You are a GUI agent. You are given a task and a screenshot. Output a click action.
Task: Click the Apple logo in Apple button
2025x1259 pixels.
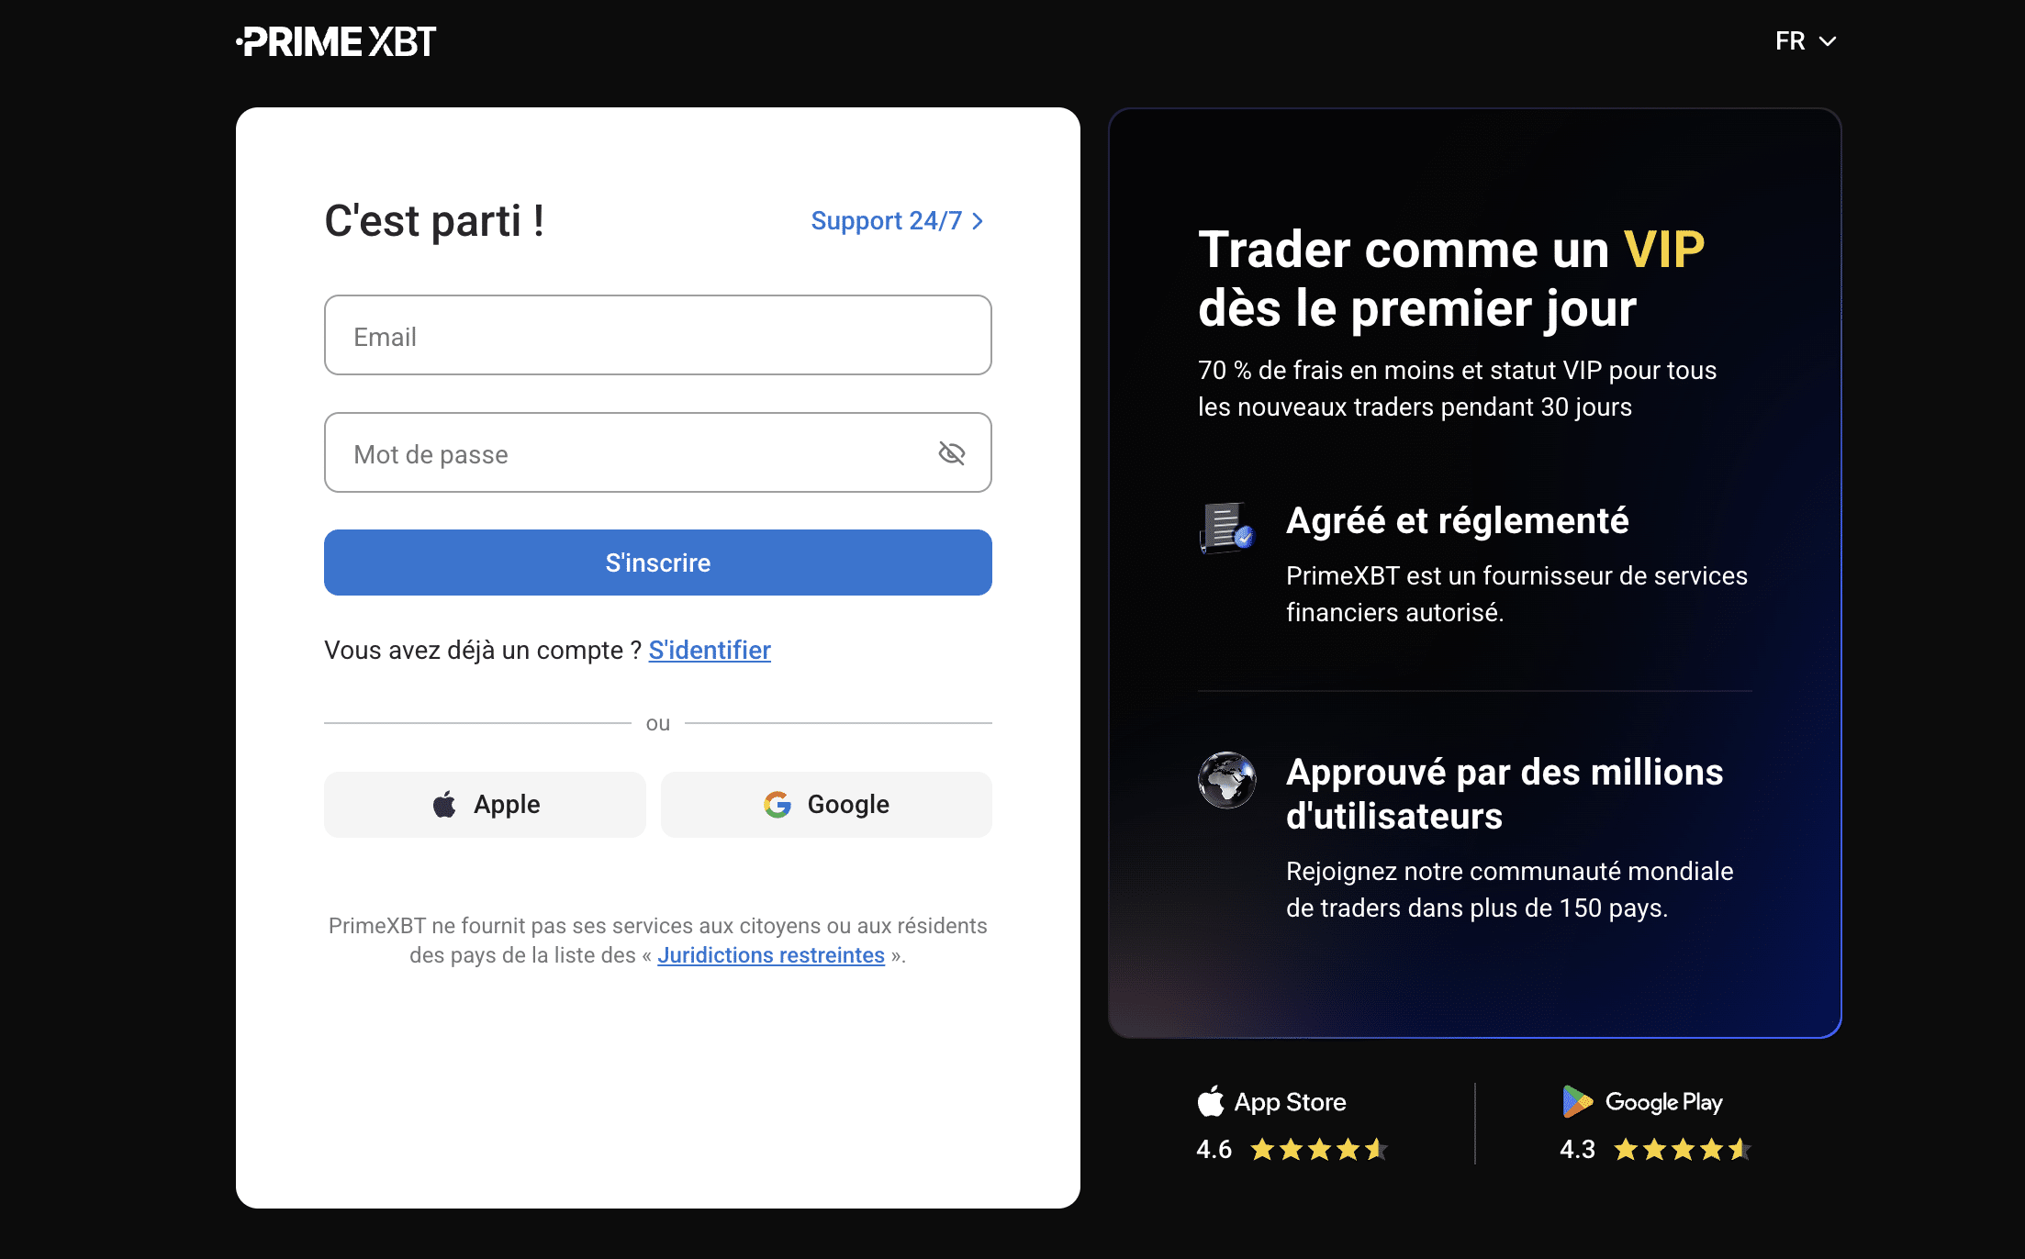click(x=444, y=805)
